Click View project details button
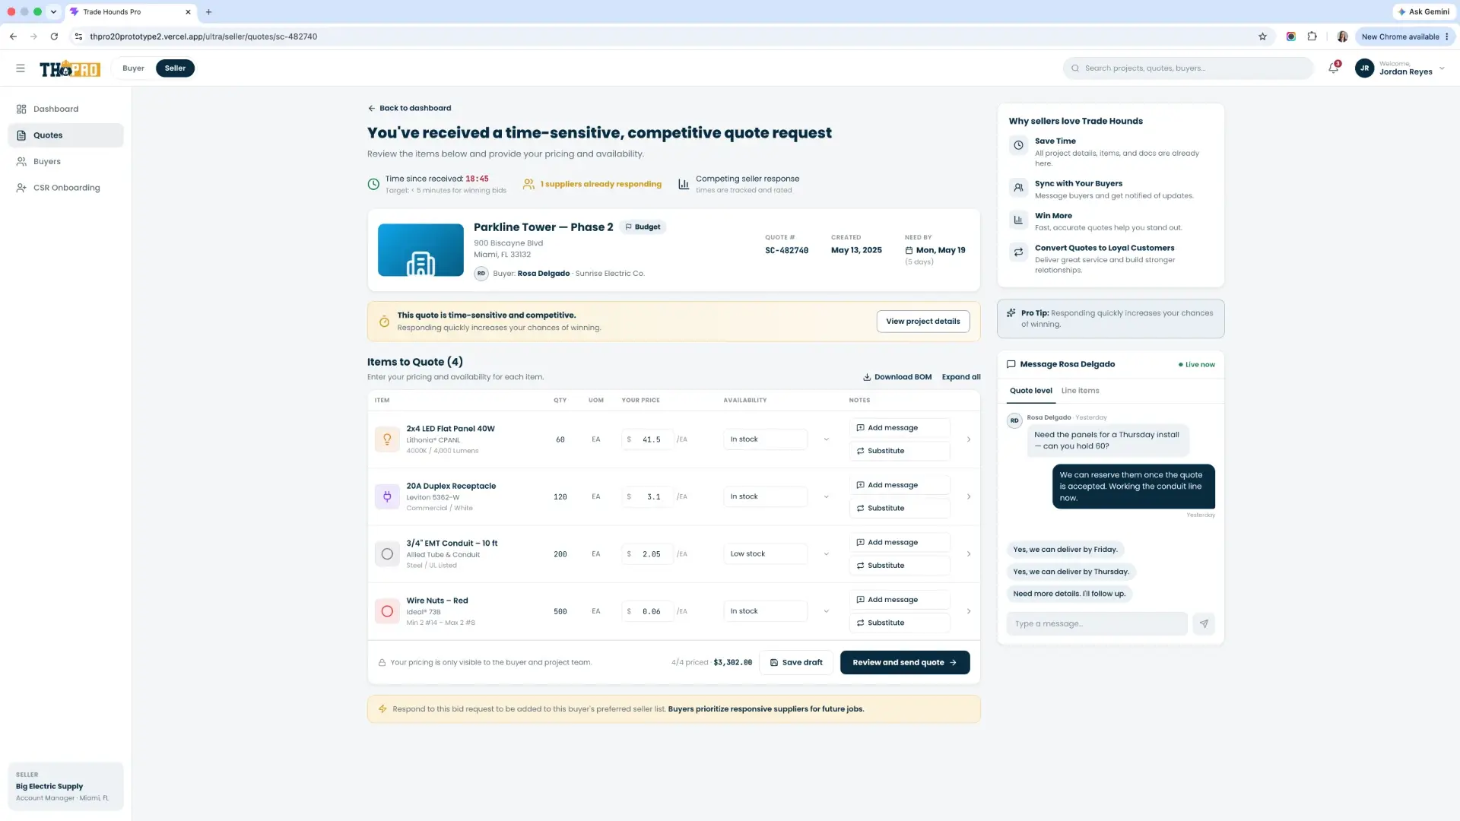The image size is (1460, 821). [x=922, y=322]
